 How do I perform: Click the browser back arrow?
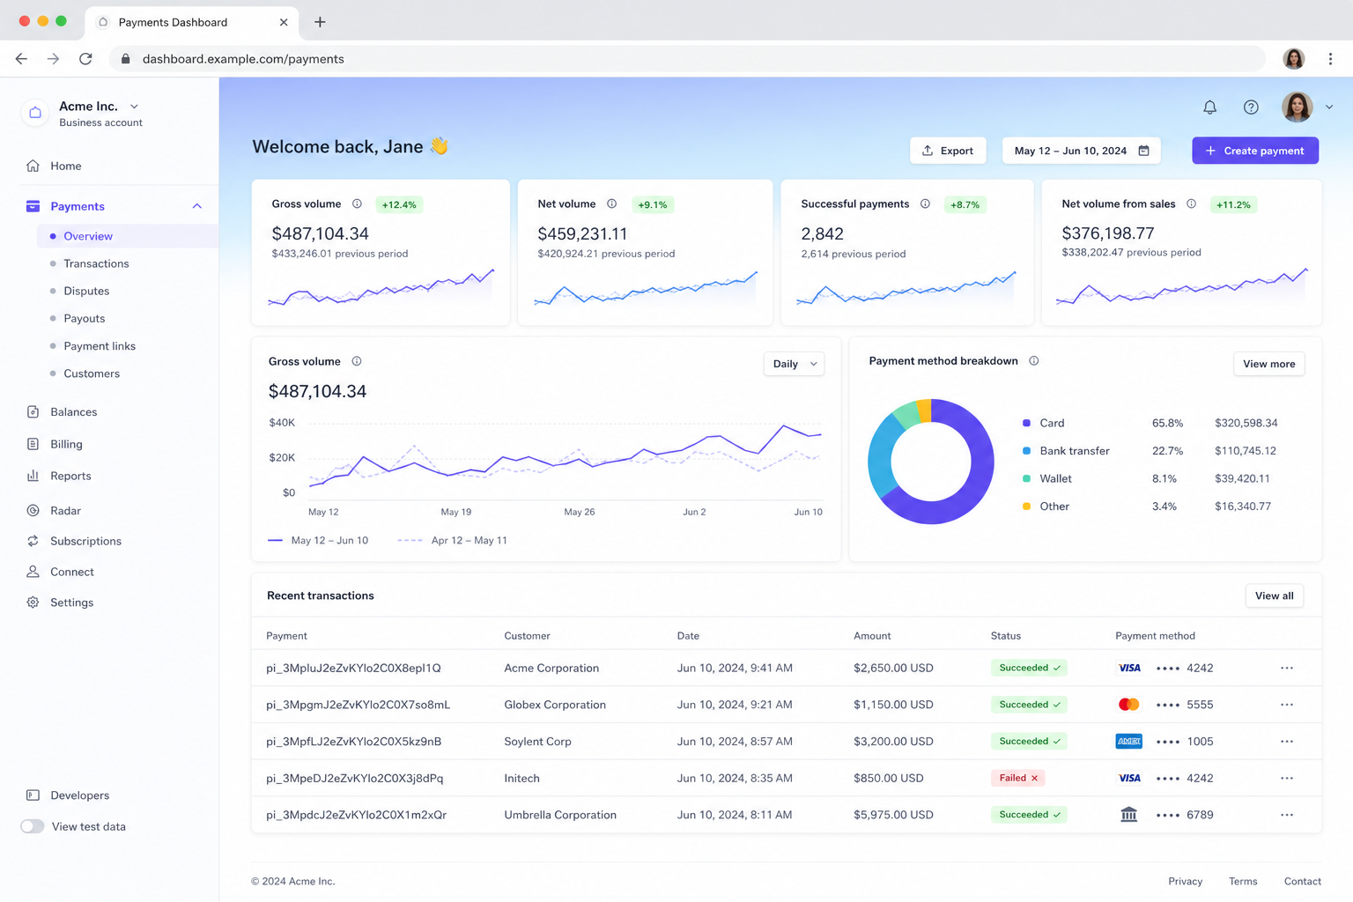click(x=21, y=59)
